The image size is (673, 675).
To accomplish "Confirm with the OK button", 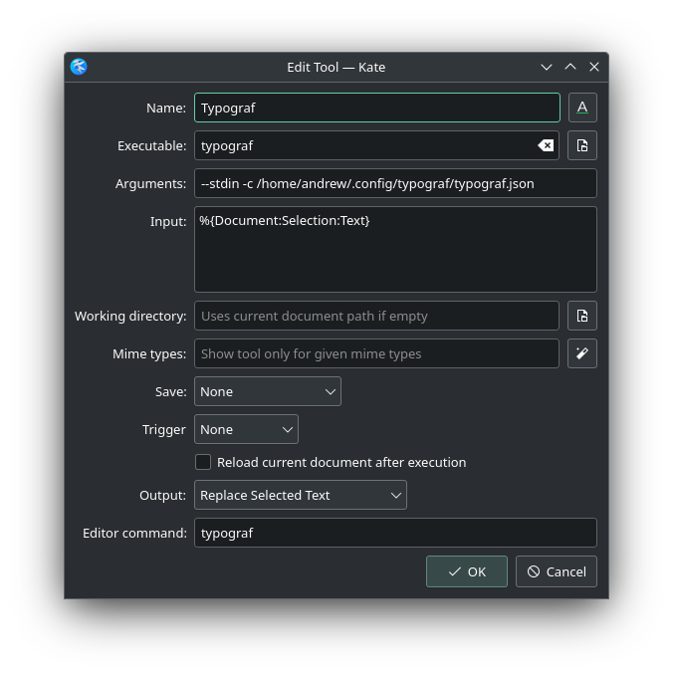I will click(x=466, y=571).
